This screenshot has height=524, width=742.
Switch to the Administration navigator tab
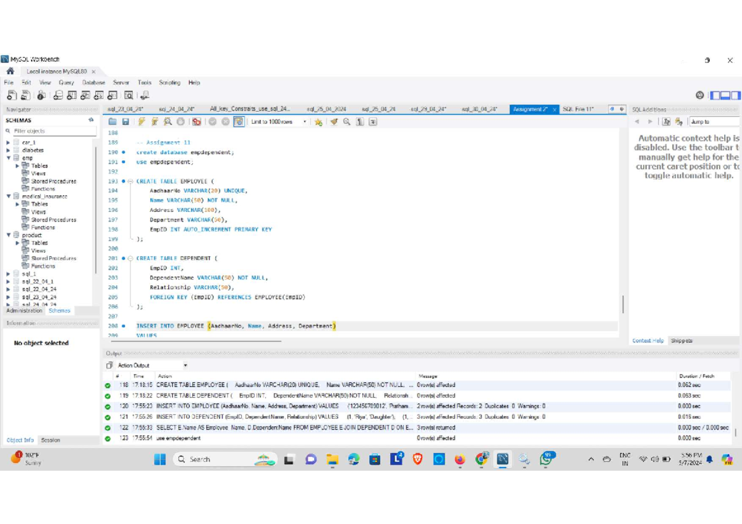[24, 311]
